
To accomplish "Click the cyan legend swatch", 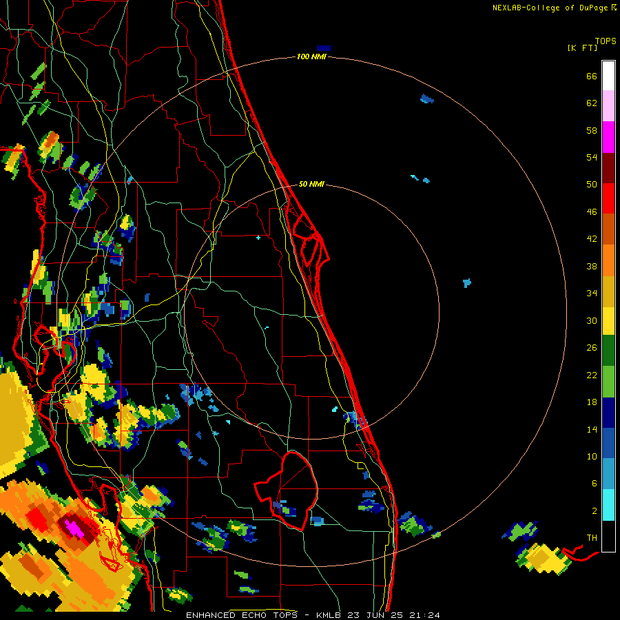I will pos(608,505).
